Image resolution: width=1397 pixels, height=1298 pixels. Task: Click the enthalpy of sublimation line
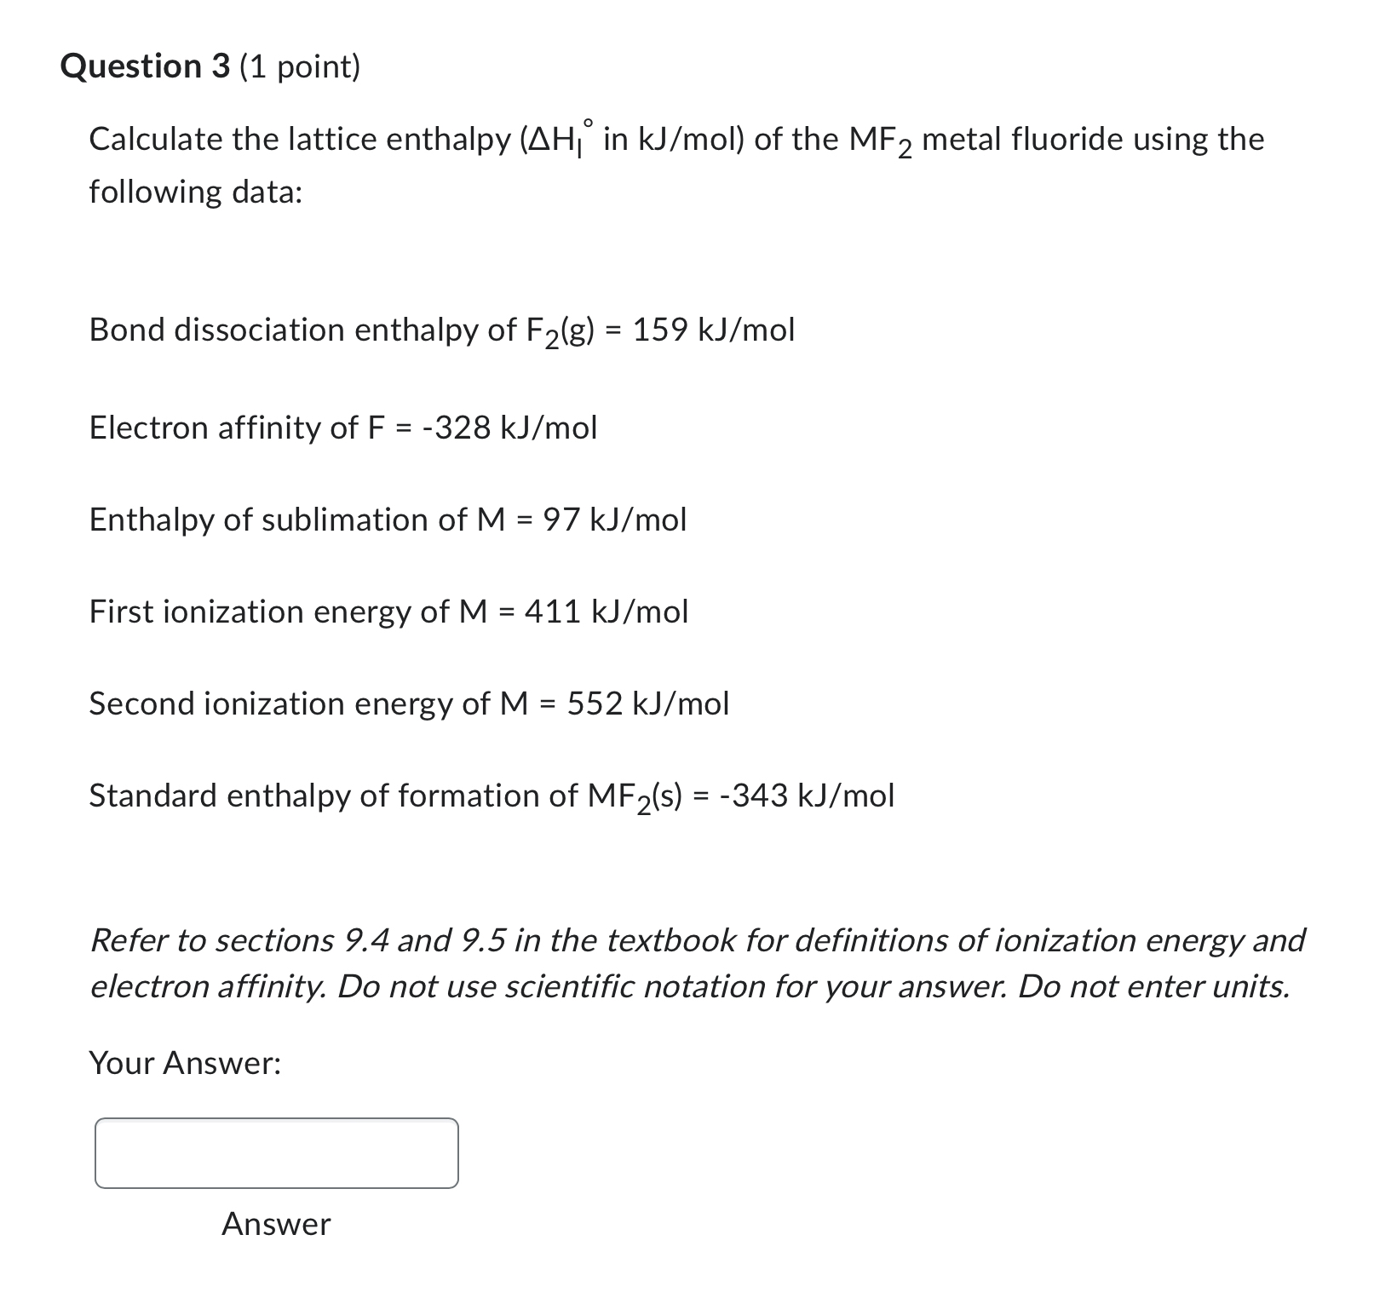click(x=387, y=520)
